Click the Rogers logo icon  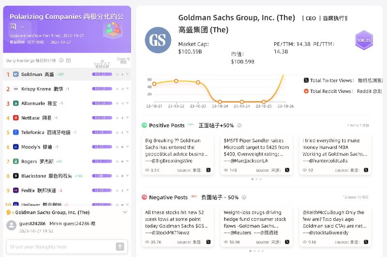coord(16,162)
